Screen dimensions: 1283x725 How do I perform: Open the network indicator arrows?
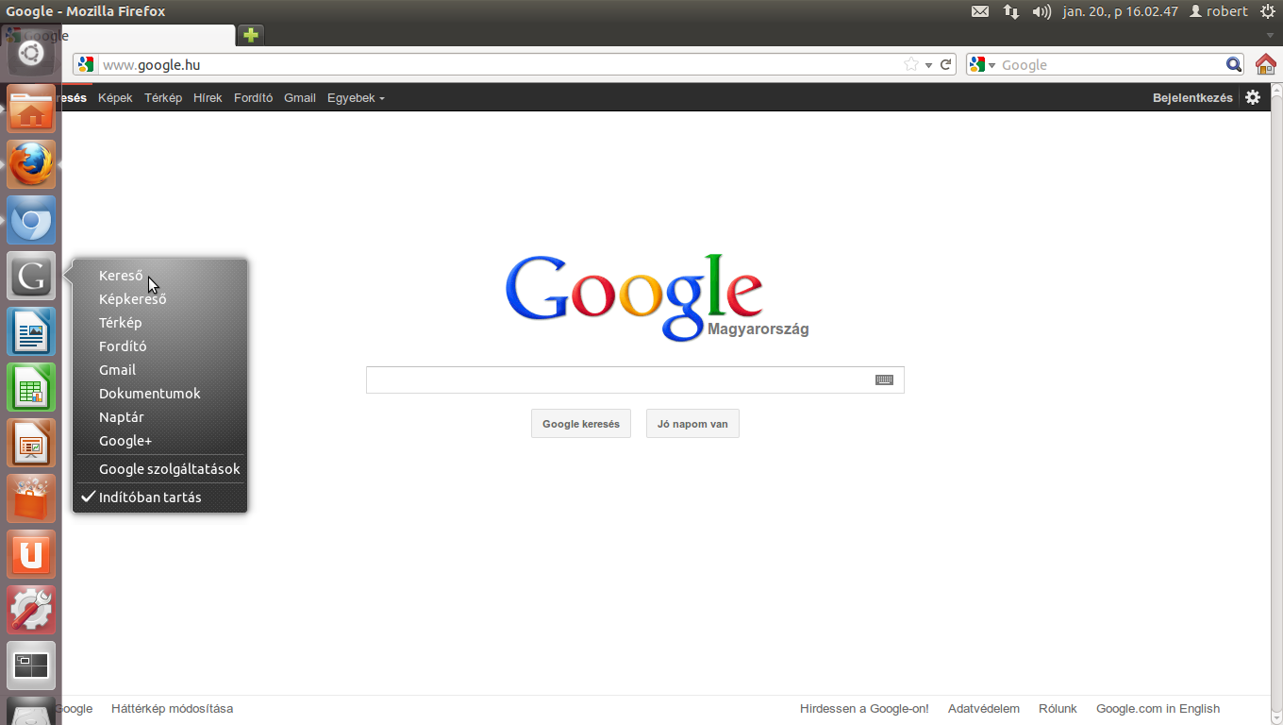[x=1011, y=11]
